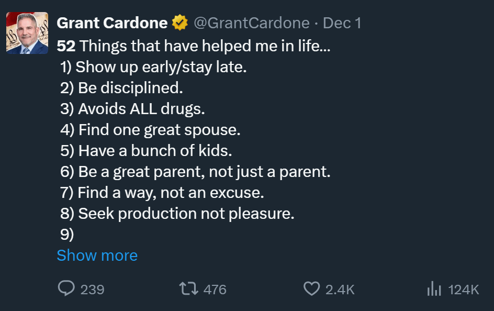Open Grant Cardone's profile picture

click(27, 33)
